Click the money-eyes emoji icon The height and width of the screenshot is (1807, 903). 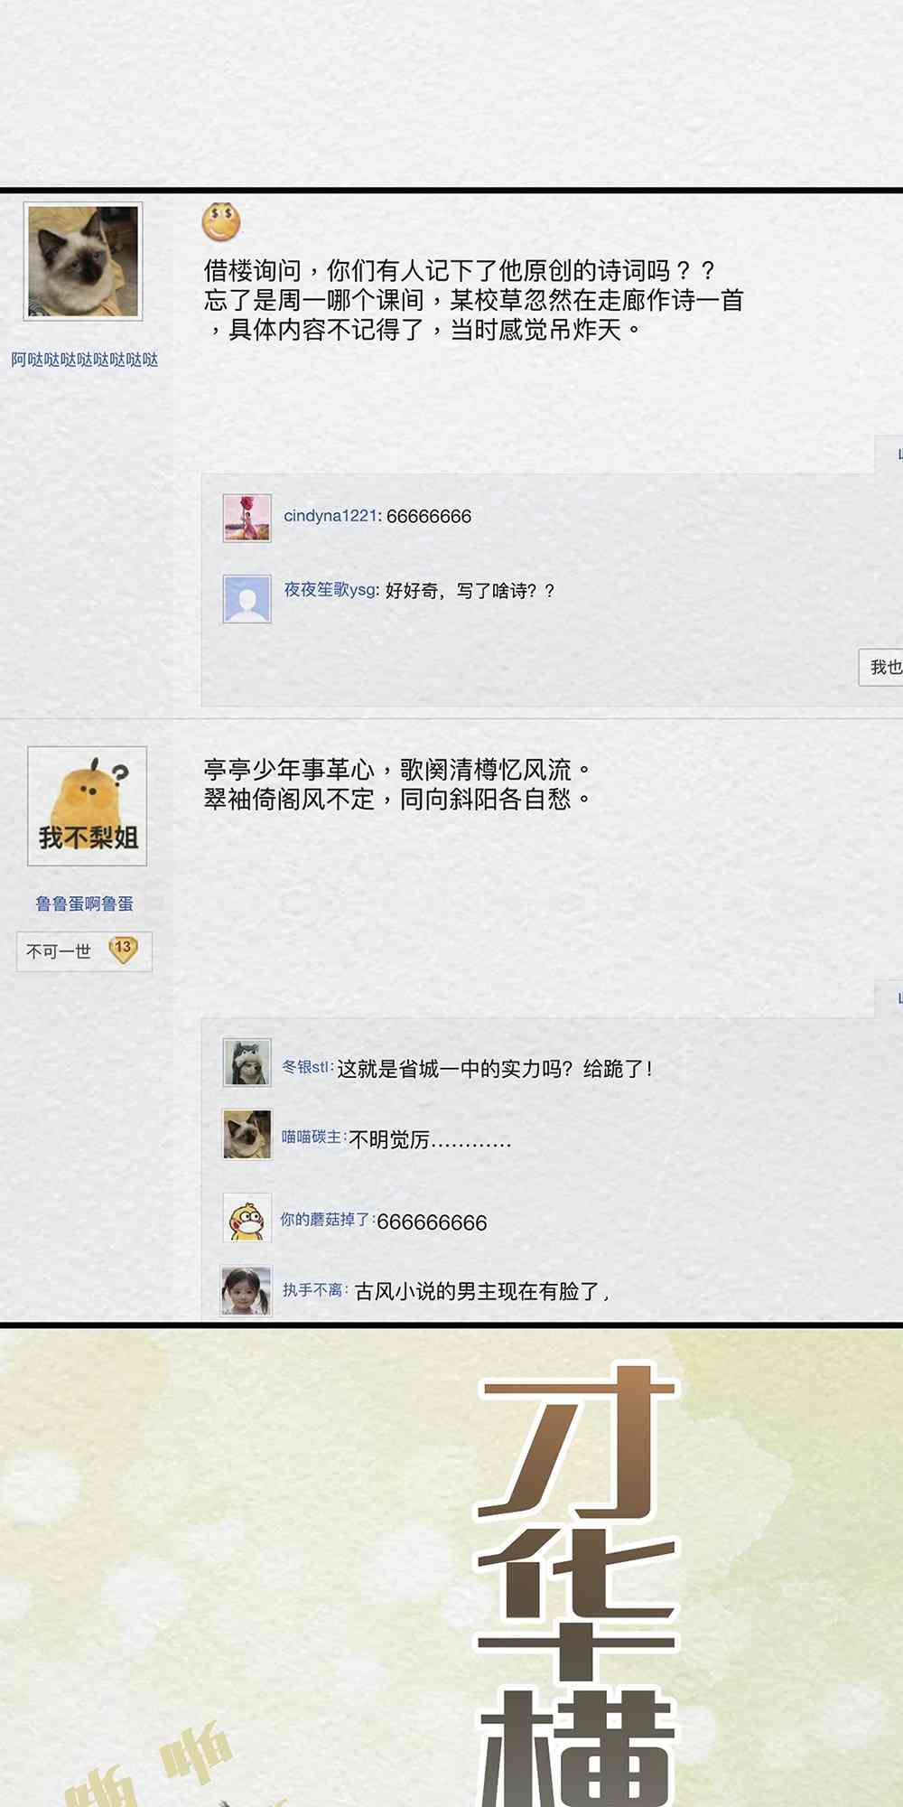click(x=221, y=221)
